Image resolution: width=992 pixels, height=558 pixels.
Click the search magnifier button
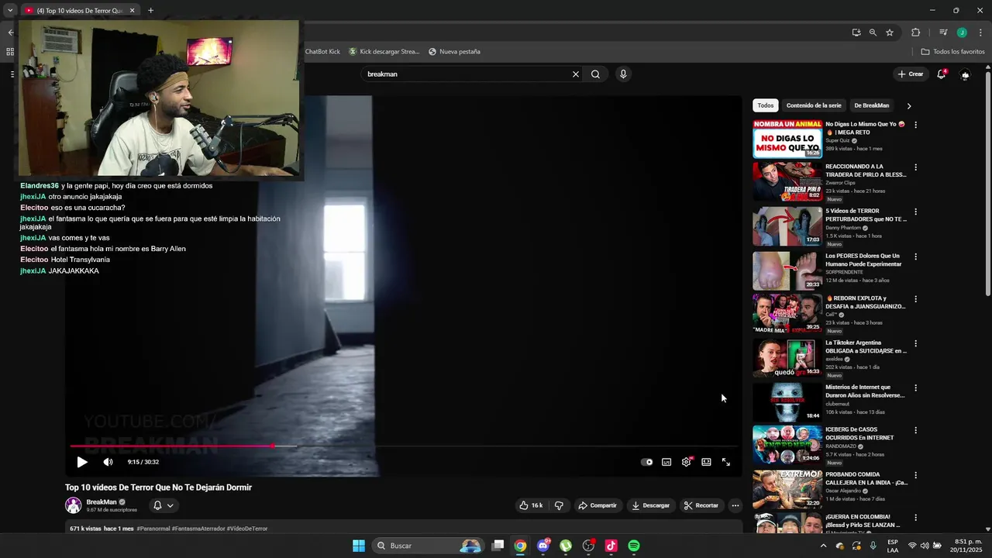pos(595,74)
